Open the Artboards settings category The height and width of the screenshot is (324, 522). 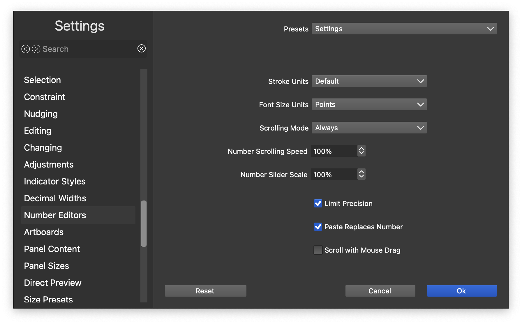[x=44, y=232]
